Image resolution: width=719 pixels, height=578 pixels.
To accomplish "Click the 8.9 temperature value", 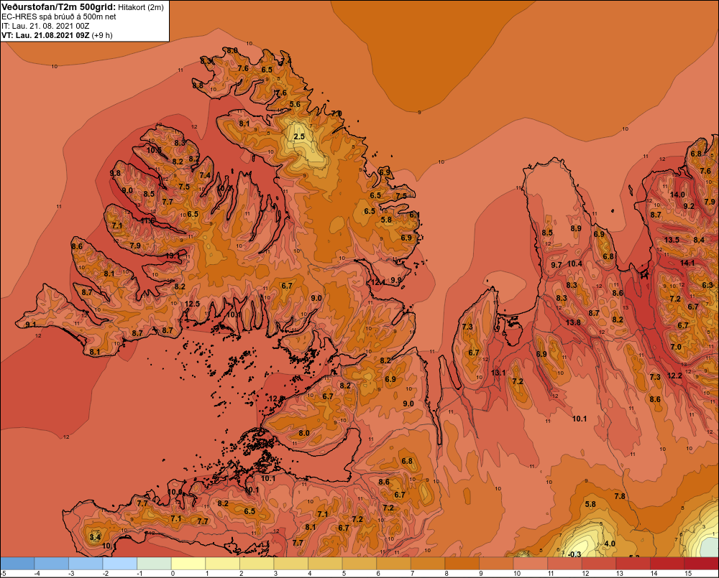I will tap(576, 228).
